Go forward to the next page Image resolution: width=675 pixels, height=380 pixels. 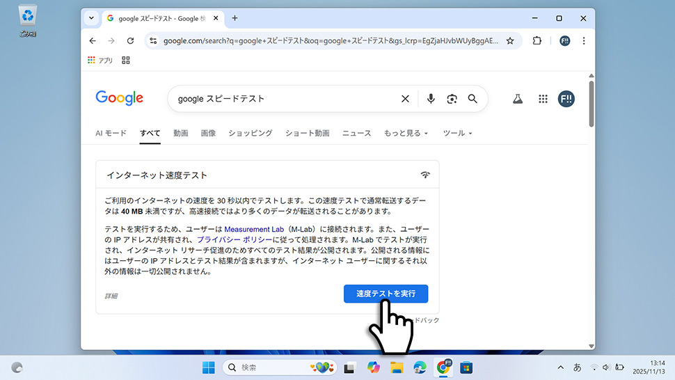(x=111, y=41)
